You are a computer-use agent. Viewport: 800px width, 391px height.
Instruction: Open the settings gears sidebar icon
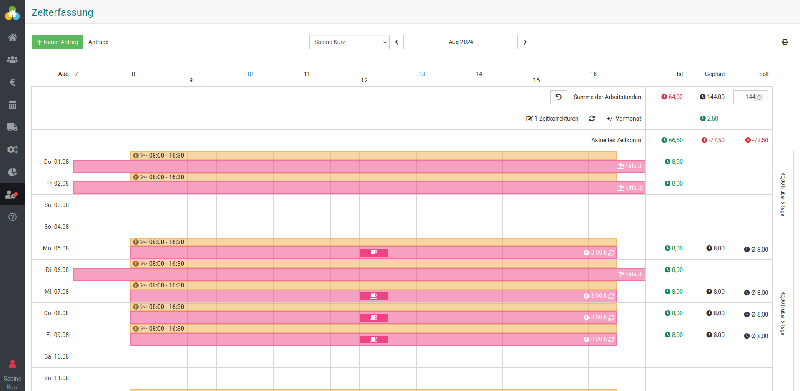click(x=12, y=150)
